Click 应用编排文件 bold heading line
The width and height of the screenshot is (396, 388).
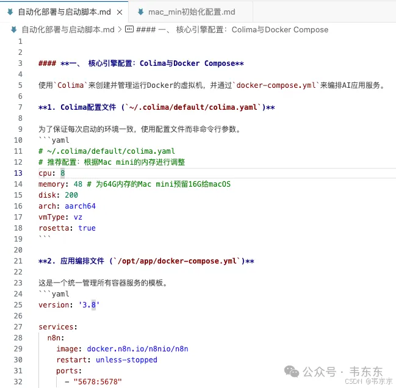[146, 261]
